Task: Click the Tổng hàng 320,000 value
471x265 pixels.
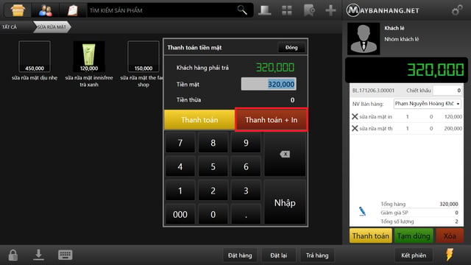Action: coord(449,204)
